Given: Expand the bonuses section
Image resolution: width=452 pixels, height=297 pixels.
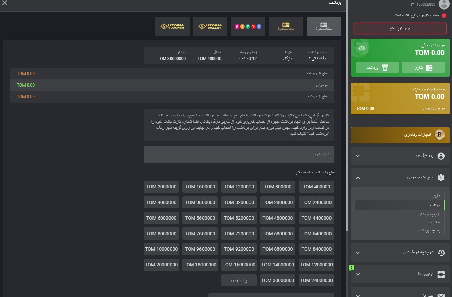Looking at the screenshot, I should pyautogui.click(x=358, y=274).
